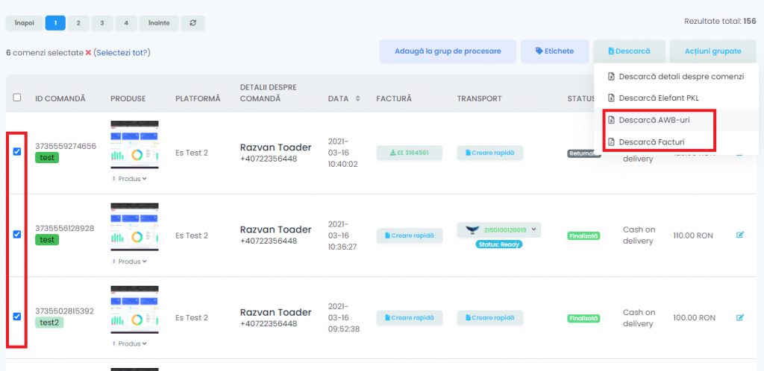The image size is (764, 371).
Task: Expand the 1 Produs list for order 3735502815392
Action: [x=130, y=343]
